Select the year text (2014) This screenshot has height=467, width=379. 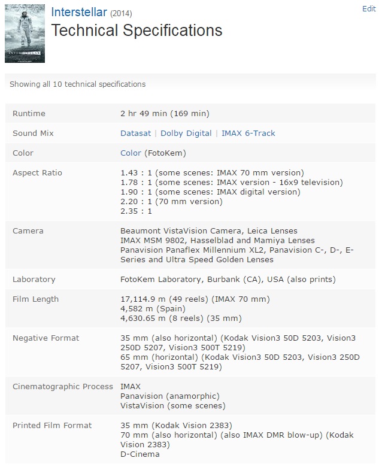(x=121, y=13)
